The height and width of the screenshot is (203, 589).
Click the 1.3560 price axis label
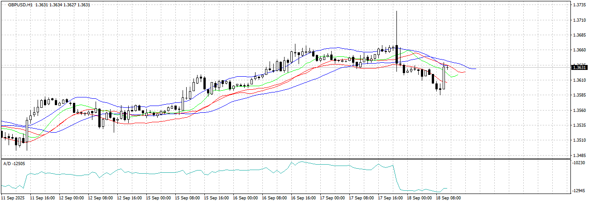pos(579,110)
